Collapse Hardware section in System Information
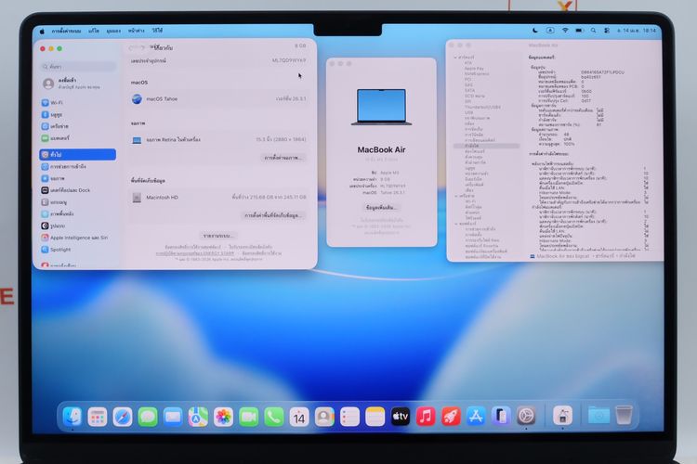Viewport: 697px width, 464px height. tap(455, 58)
